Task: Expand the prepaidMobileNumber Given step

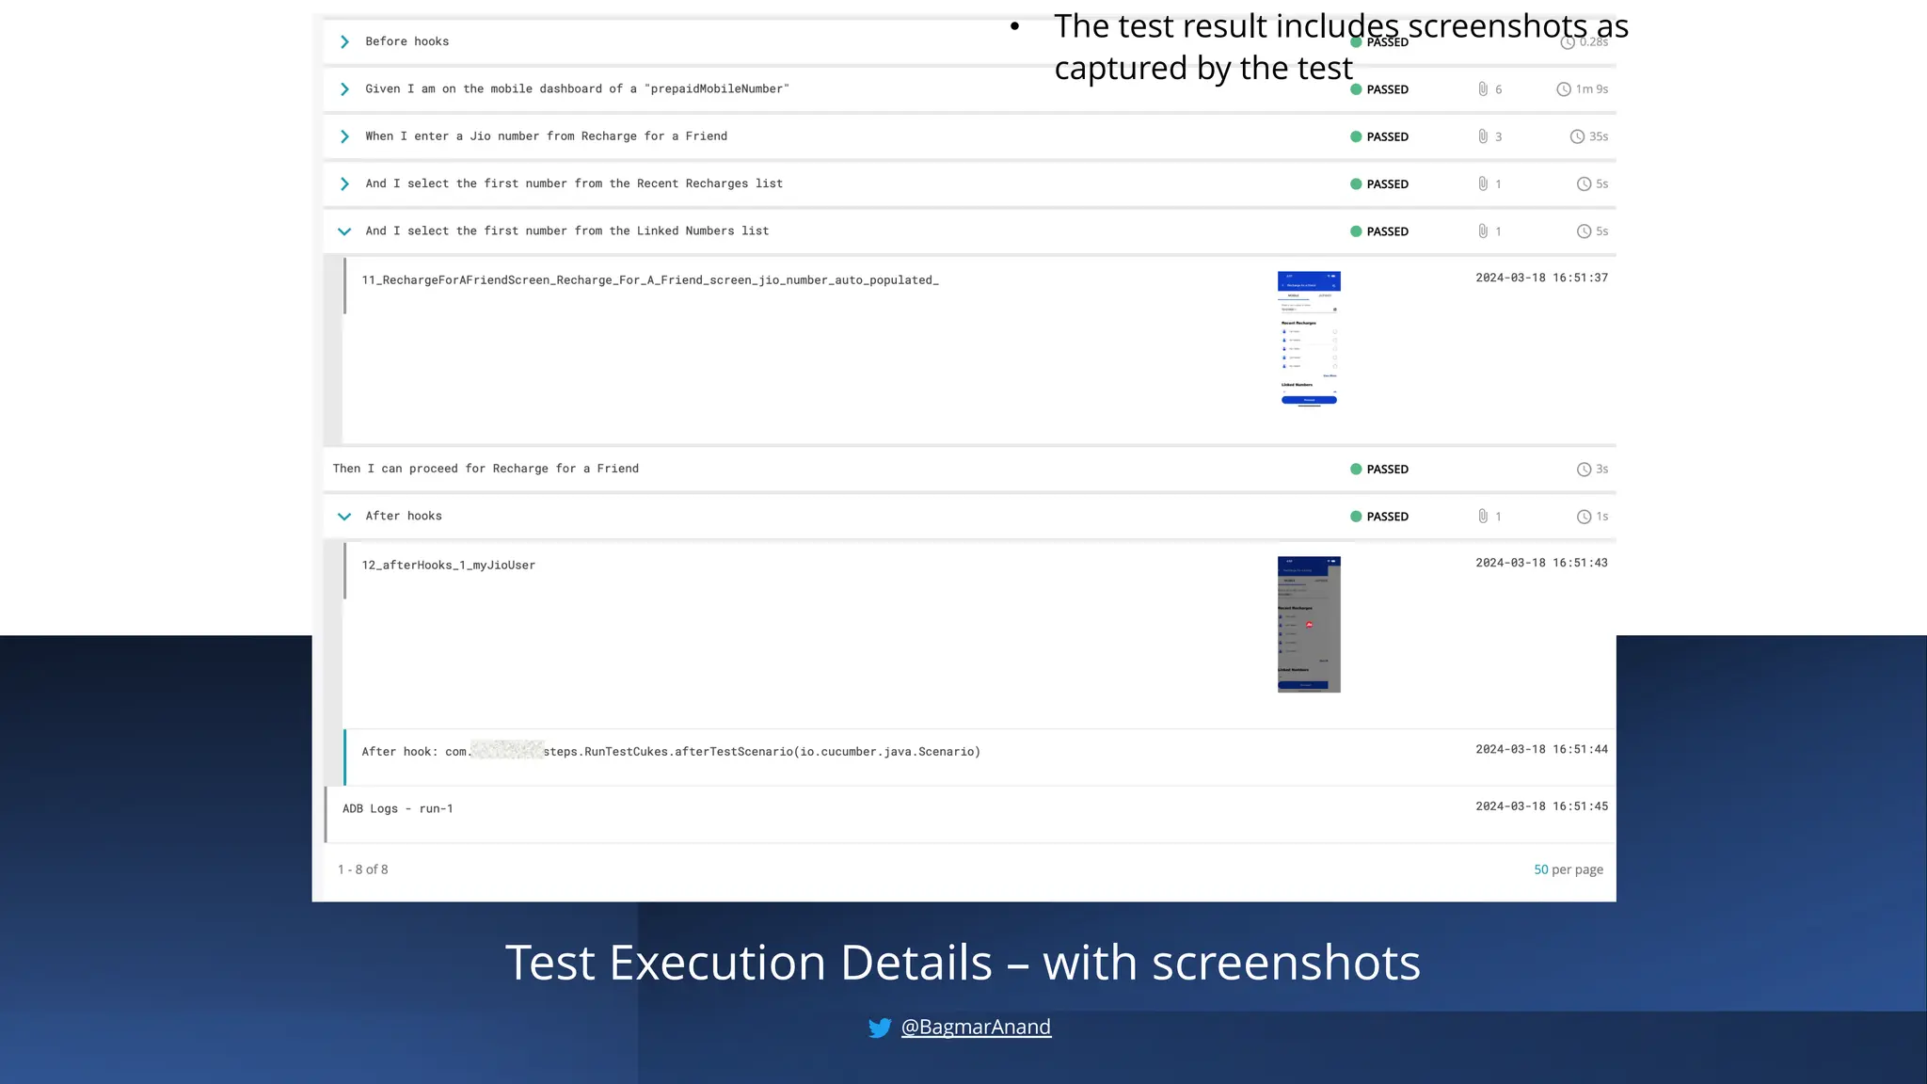Action: (344, 89)
